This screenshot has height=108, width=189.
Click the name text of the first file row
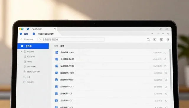[67, 52]
